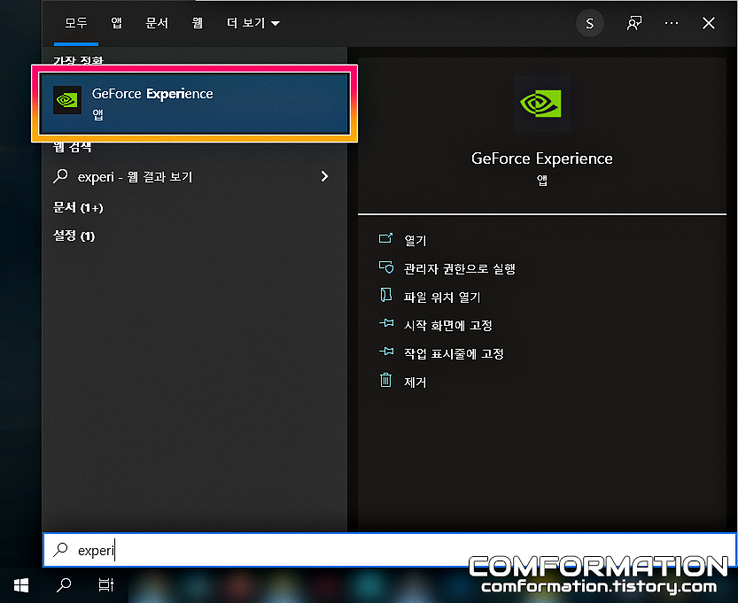Open the S account avatar
Image resolution: width=738 pixels, height=603 pixels.
(590, 23)
